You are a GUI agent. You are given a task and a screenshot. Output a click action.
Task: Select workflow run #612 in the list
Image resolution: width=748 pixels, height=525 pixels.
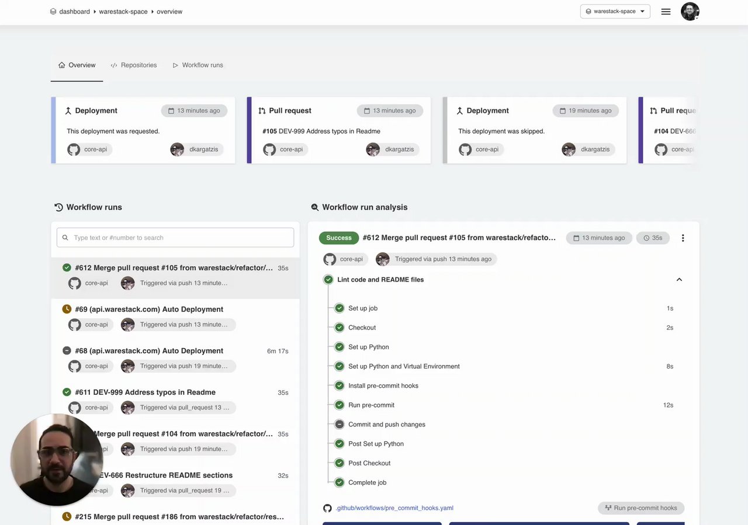[x=175, y=278]
